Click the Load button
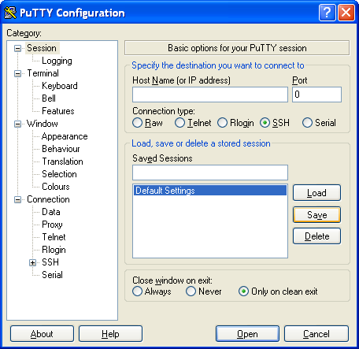This screenshot has height=349, width=359. pos(316,193)
